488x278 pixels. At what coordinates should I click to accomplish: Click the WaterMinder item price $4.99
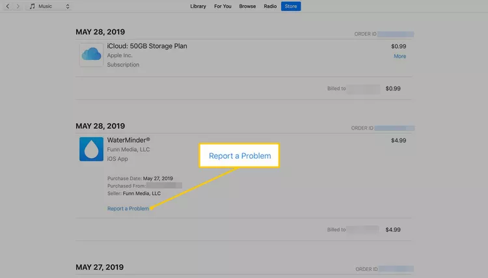point(398,141)
